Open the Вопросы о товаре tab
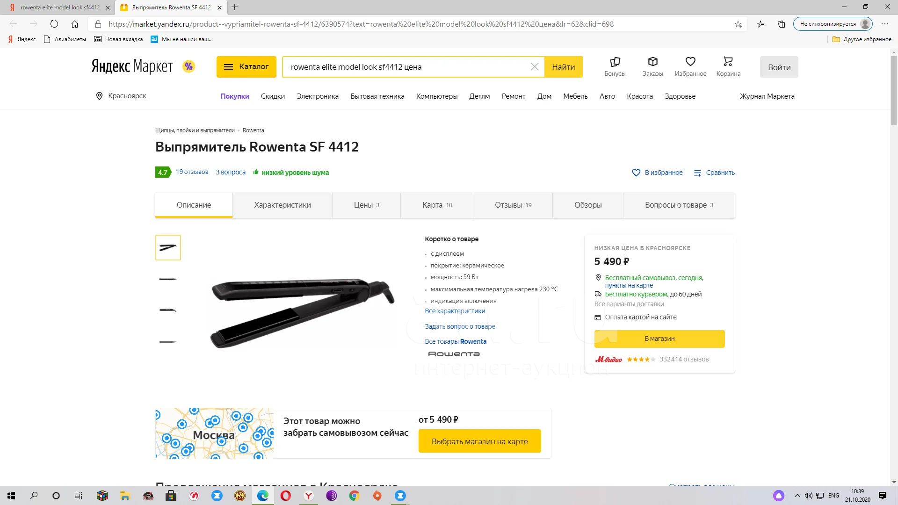Viewport: 898px width, 505px height. tap(679, 205)
